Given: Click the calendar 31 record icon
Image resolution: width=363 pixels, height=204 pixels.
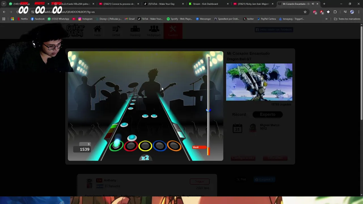Looking at the screenshot, I should click(237, 128).
